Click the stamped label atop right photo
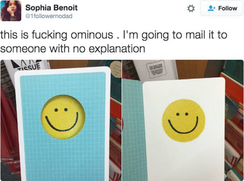This screenshot has width=244, height=181. click(x=156, y=69)
